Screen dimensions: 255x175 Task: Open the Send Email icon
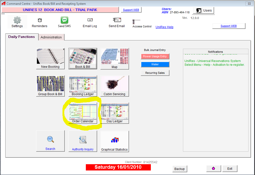click(x=117, y=22)
